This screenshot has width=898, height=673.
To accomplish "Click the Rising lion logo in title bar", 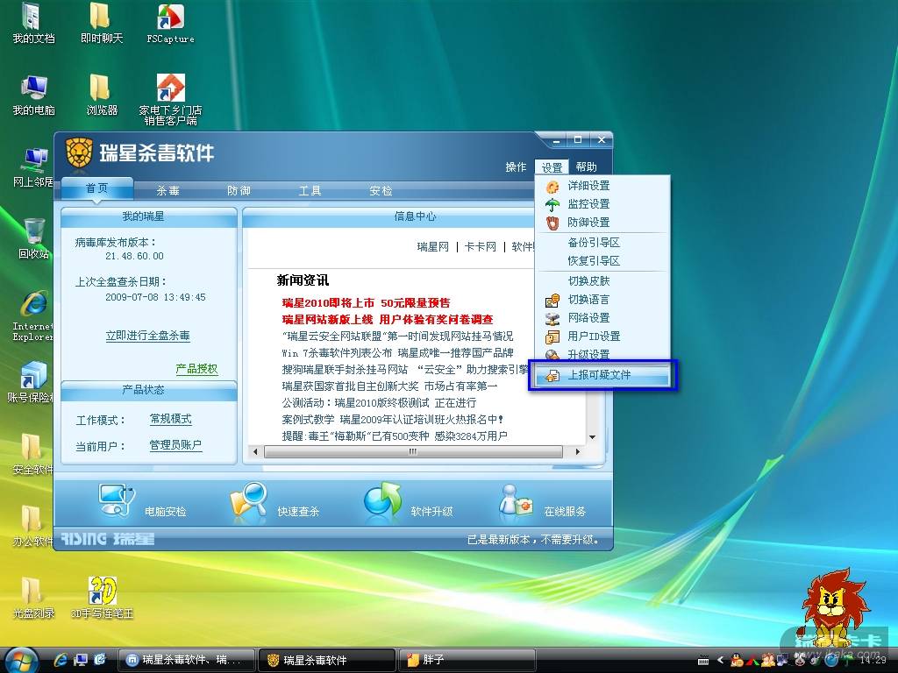I will [78, 152].
